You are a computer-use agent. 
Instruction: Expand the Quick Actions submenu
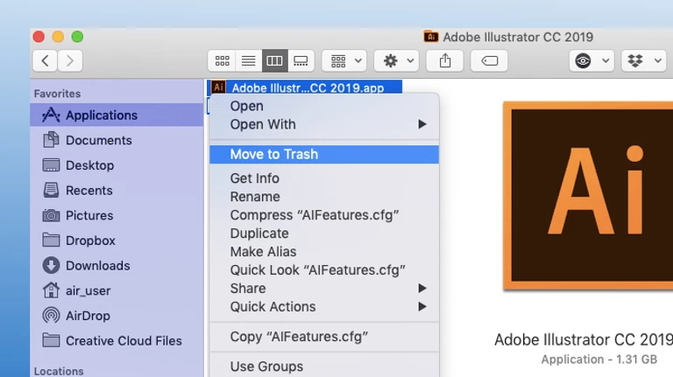click(x=324, y=307)
